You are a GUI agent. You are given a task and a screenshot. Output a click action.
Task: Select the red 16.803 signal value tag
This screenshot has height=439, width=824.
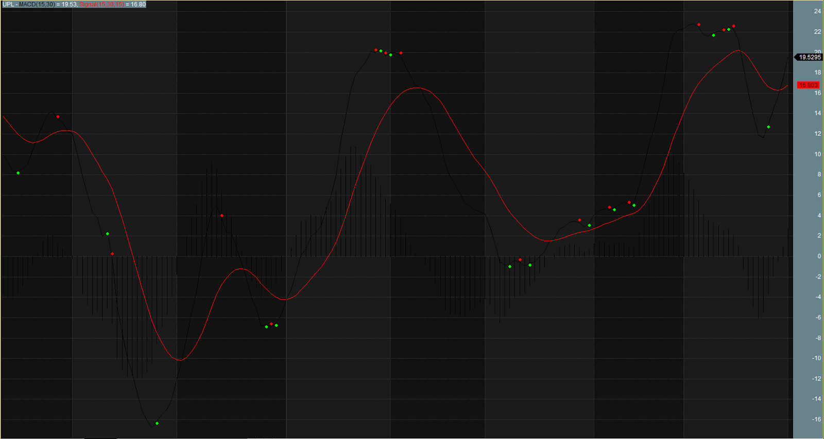coord(808,85)
